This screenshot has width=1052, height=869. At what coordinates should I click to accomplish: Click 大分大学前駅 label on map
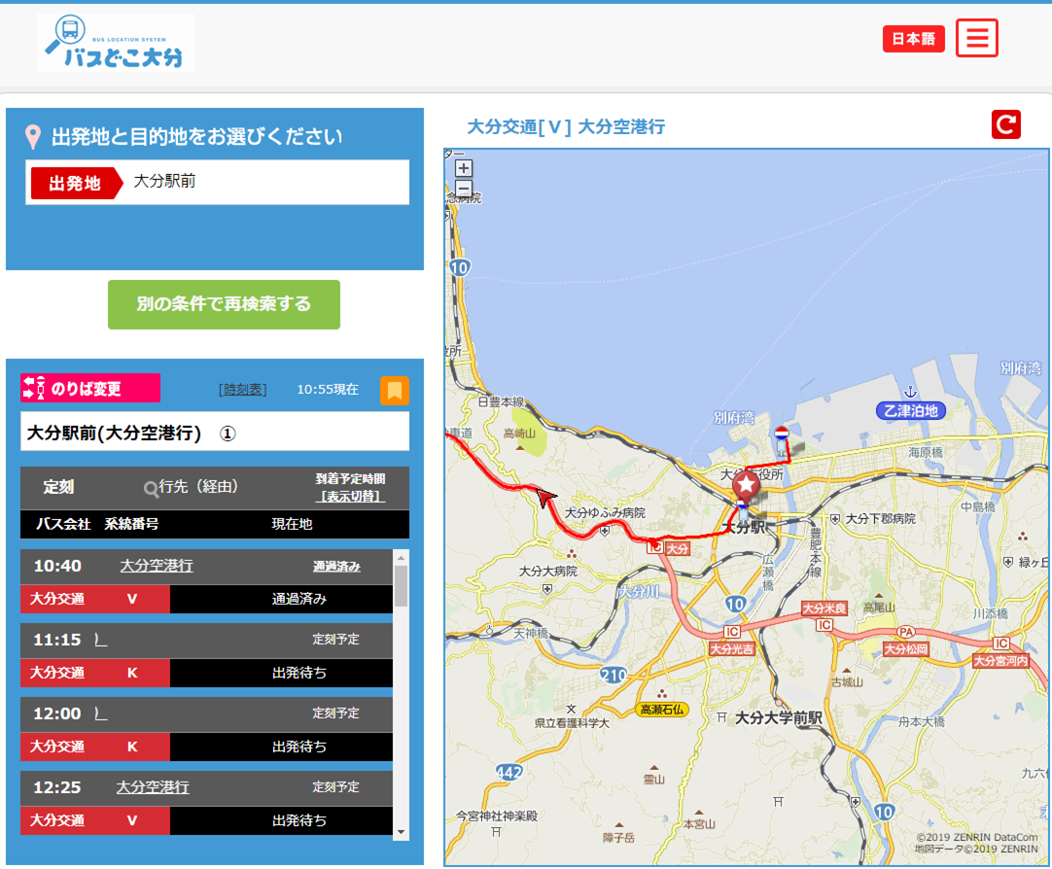point(778,718)
